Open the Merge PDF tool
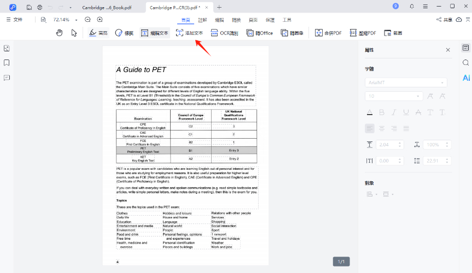 coord(328,33)
